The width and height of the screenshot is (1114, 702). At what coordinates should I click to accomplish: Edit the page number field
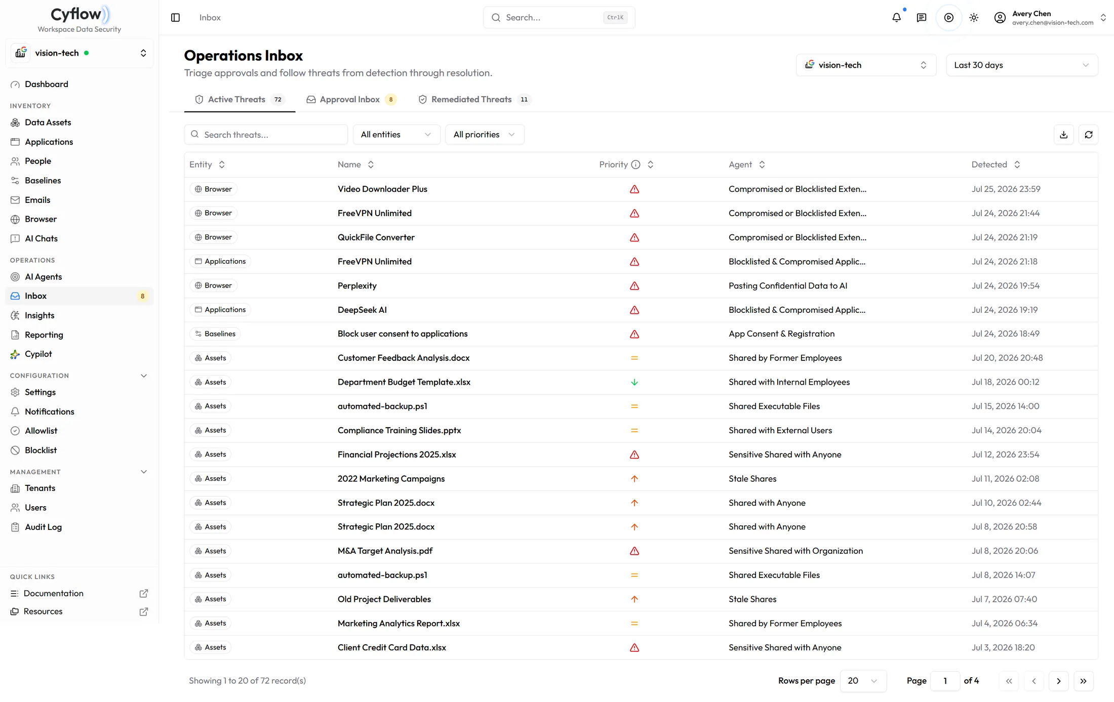[945, 681]
